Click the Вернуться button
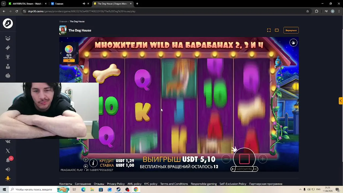The image size is (343, 193). coord(291,30)
